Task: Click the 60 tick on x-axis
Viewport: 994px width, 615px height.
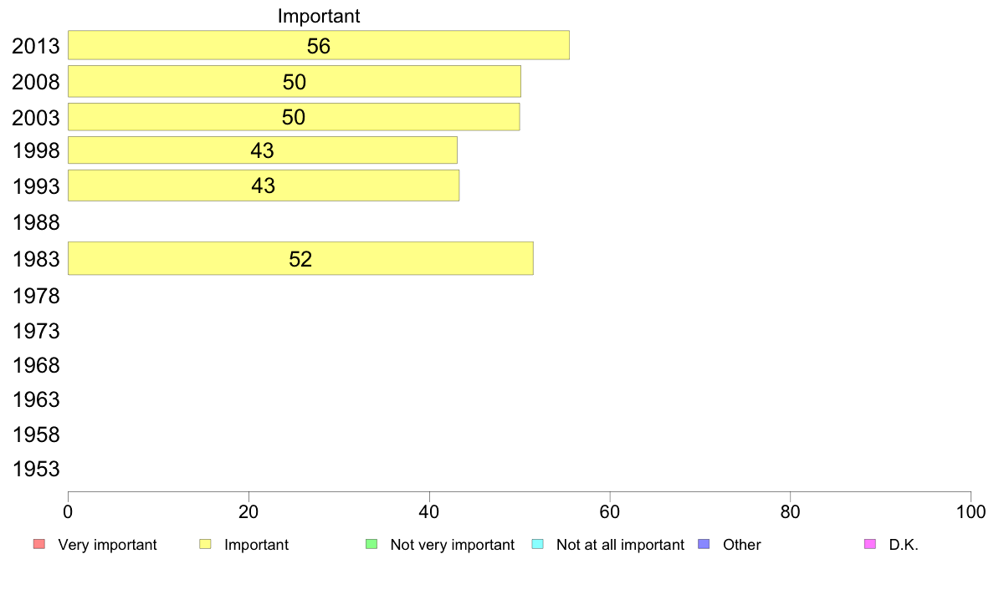Action: click(x=609, y=511)
